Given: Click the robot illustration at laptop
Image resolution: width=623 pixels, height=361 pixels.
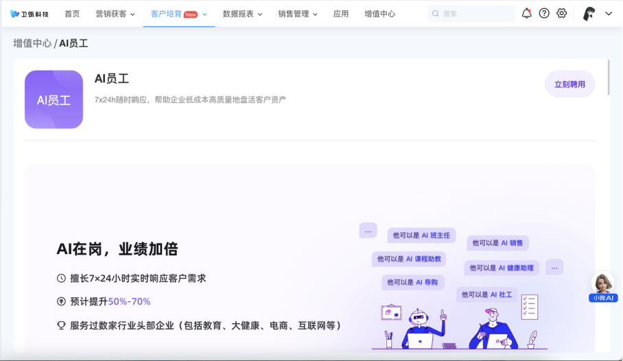Looking at the screenshot, I should (423, 329).
